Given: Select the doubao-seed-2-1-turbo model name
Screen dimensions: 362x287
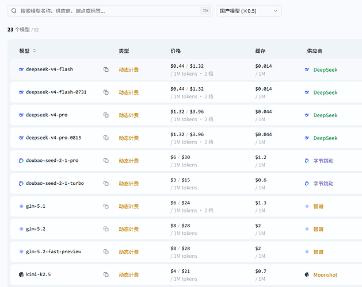Looking at the screenshot, I should click(x=55, y=183).
